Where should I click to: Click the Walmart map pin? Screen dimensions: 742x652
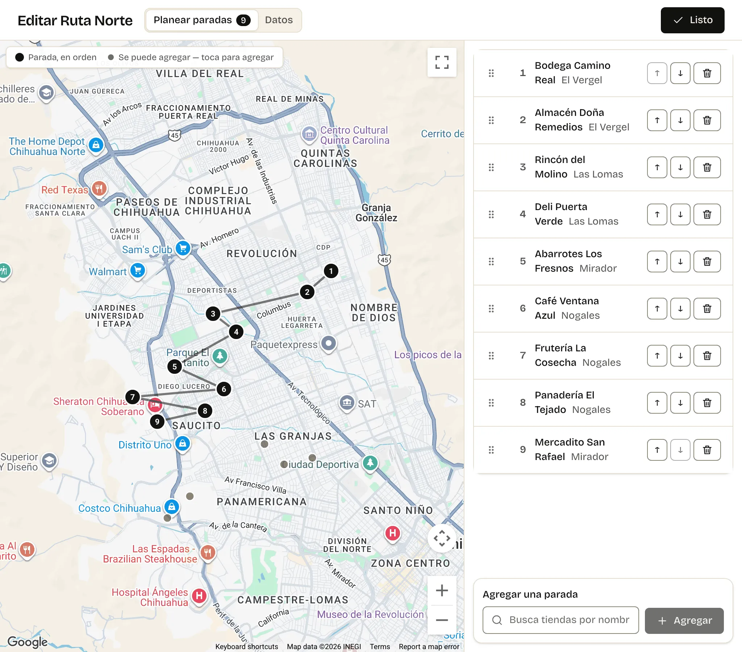[138, 271]
